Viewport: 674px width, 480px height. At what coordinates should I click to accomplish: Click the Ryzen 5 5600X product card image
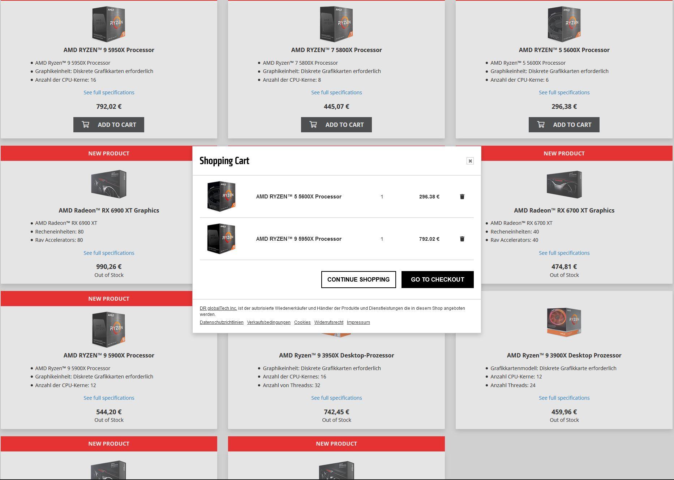(564, 24)
